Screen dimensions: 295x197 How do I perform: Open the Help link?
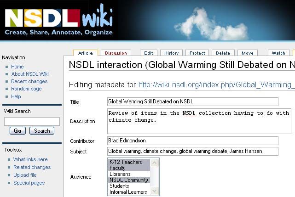16,96
